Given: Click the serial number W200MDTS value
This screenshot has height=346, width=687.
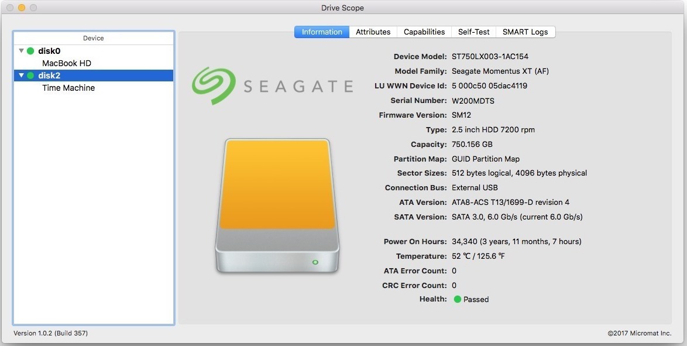Looking at the screenshot, I should [x=473, y=101].
